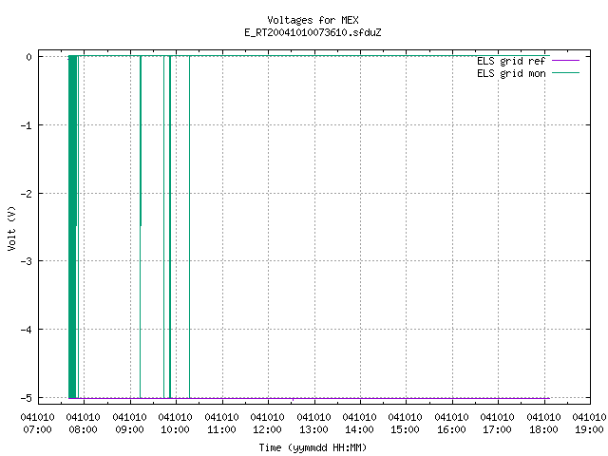The width and height of the screenshot is (608, 456).
Task: Click the y-axis tick label '-3'
Action: click(x=27, y=261)
